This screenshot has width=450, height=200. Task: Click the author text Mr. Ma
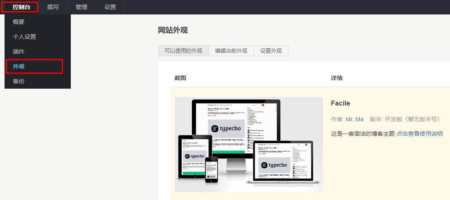[x=355, y=120]
